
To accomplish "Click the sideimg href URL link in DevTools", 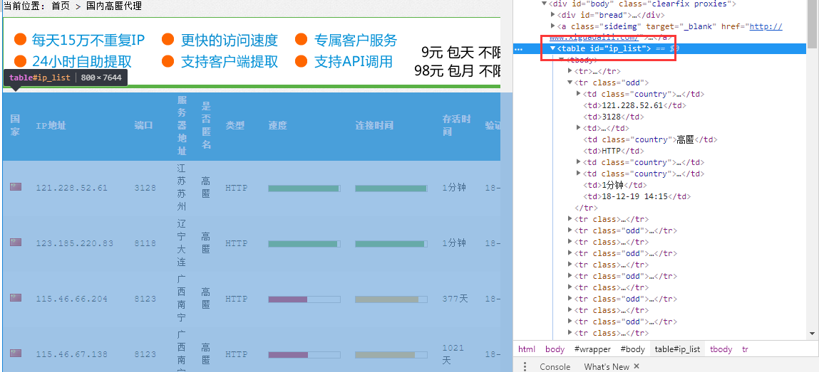I will coord(766,26).
